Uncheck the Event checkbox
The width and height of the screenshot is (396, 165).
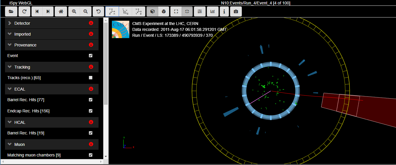[x=91, y=56]
